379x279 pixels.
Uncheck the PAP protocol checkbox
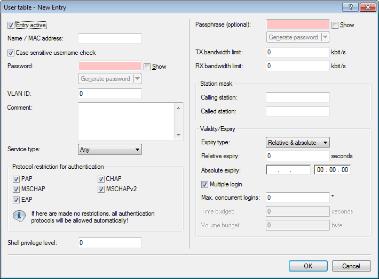click(16, 179)
